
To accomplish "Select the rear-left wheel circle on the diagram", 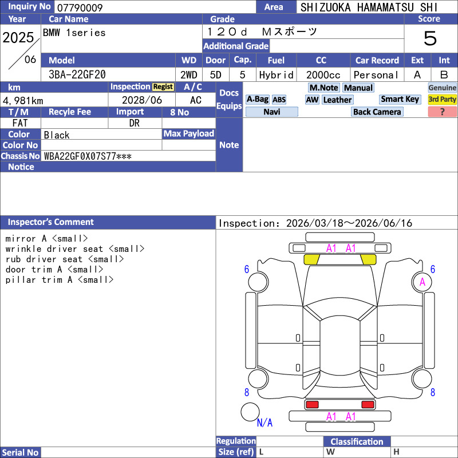I will 258,378.
